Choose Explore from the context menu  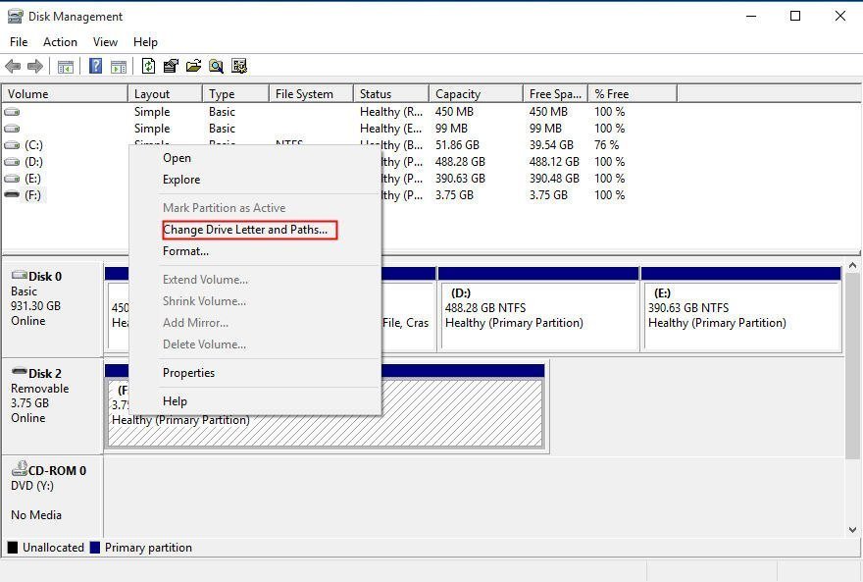[181, 180]
